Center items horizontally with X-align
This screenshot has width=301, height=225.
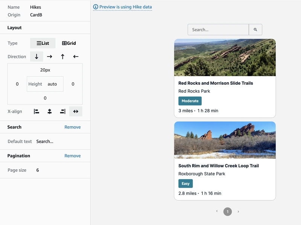(x=50, y=111)
